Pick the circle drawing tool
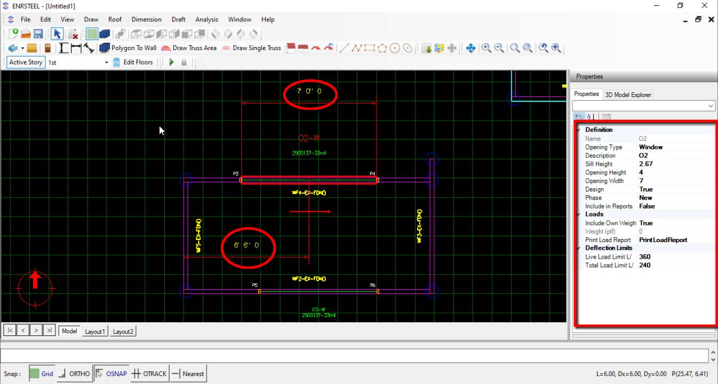The height and width of the screenshot is (384, 718). (x=395, y=48)
